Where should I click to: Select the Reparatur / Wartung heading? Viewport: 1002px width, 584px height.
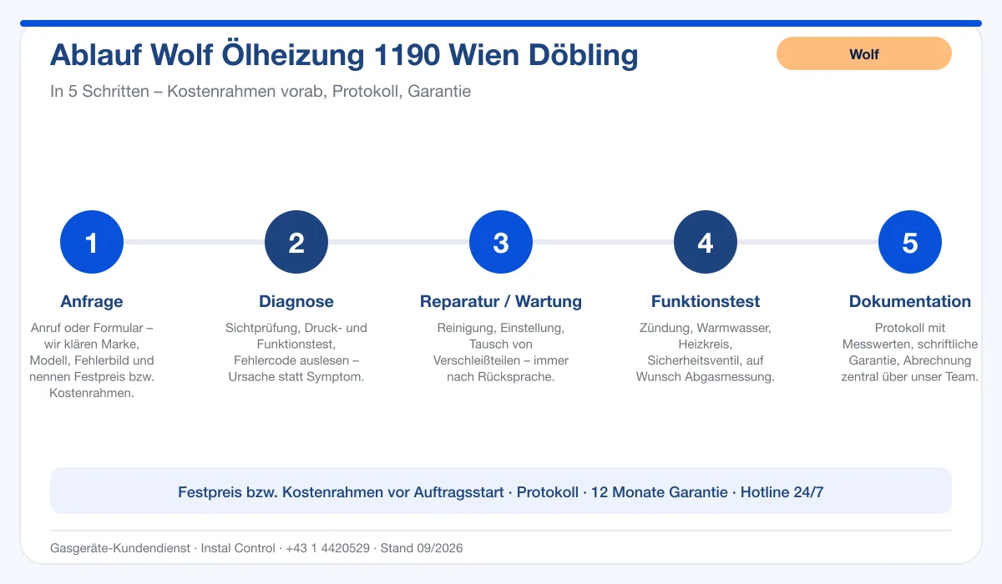501,301
